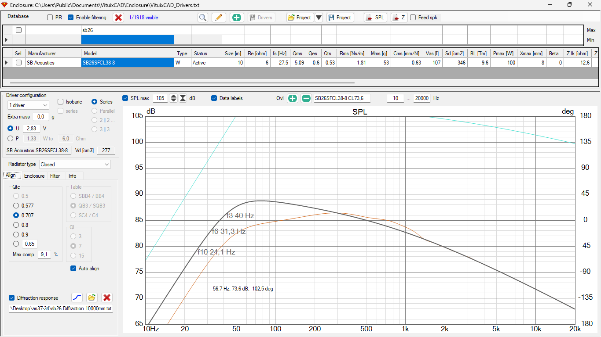Select the Series radio button
601x337 pixels.
pyautogui.click(x=94, y=102)
